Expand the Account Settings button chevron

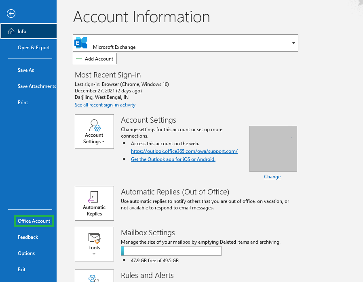click(103, 142)
